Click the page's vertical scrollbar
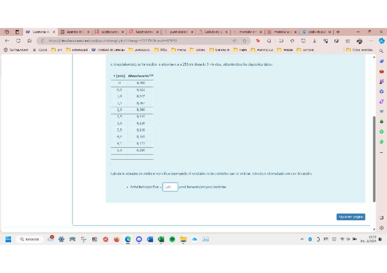This screenshot has height=273, width=387. click(374, 159)
